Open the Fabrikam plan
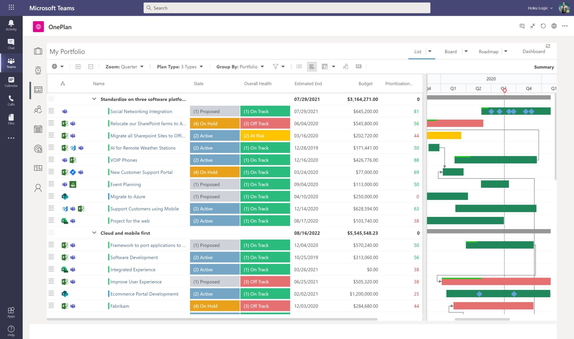Screen dimensions: 574x339 (120, 306)
